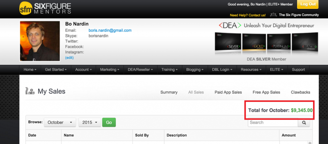Expand the Blogging menu

[x=195, y=69]
